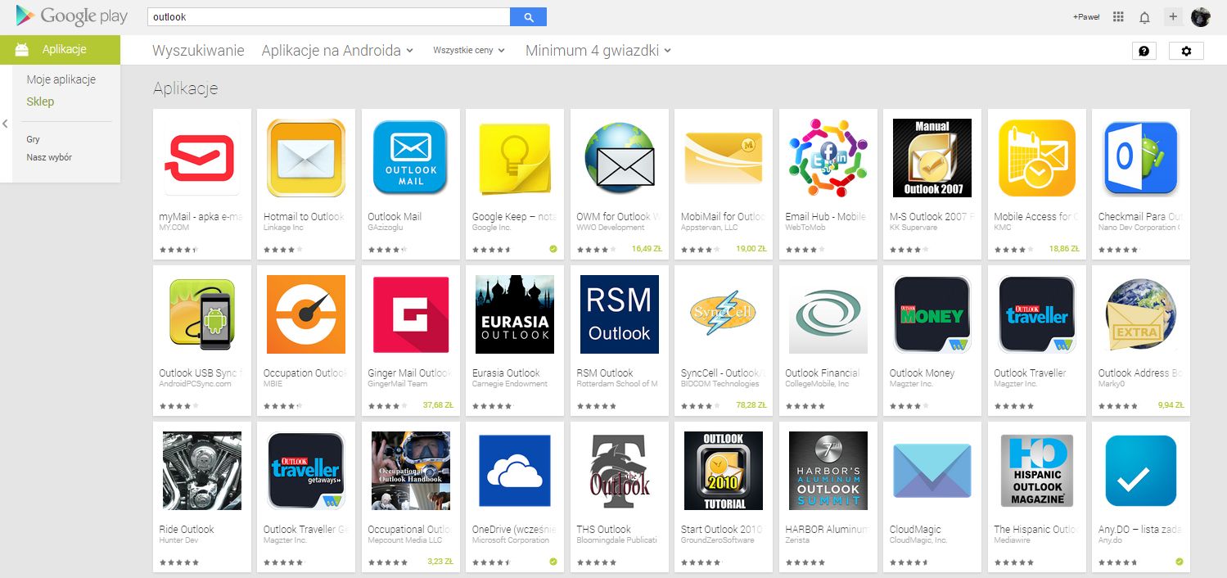Open the Outlook Financial icon

828,314
